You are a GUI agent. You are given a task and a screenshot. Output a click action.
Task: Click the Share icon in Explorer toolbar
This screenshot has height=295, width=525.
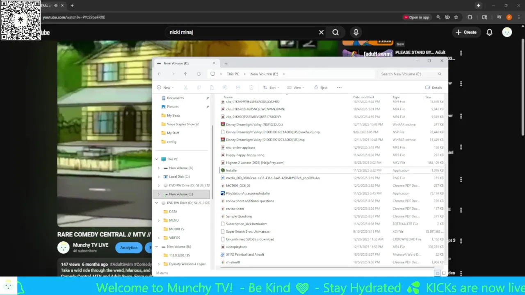(x=238, y=88)
